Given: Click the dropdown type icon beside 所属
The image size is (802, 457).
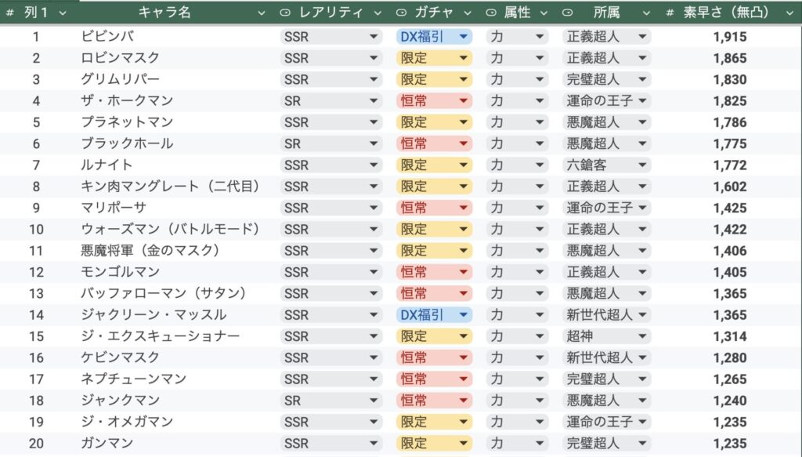Looking at the screenshot, I should [x=569, y=13].
